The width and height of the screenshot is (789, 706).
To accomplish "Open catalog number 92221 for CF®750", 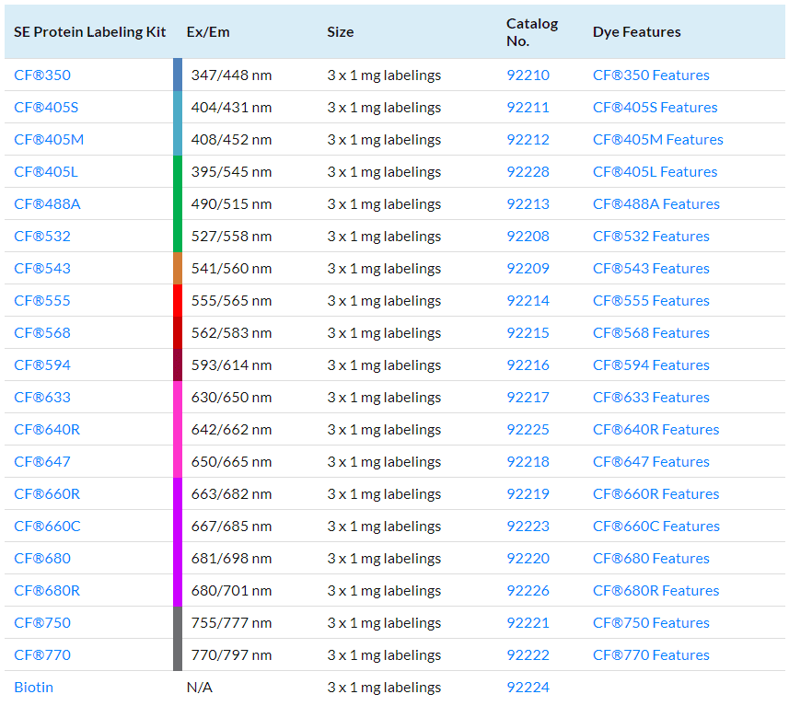I will [x=528, y=623].
